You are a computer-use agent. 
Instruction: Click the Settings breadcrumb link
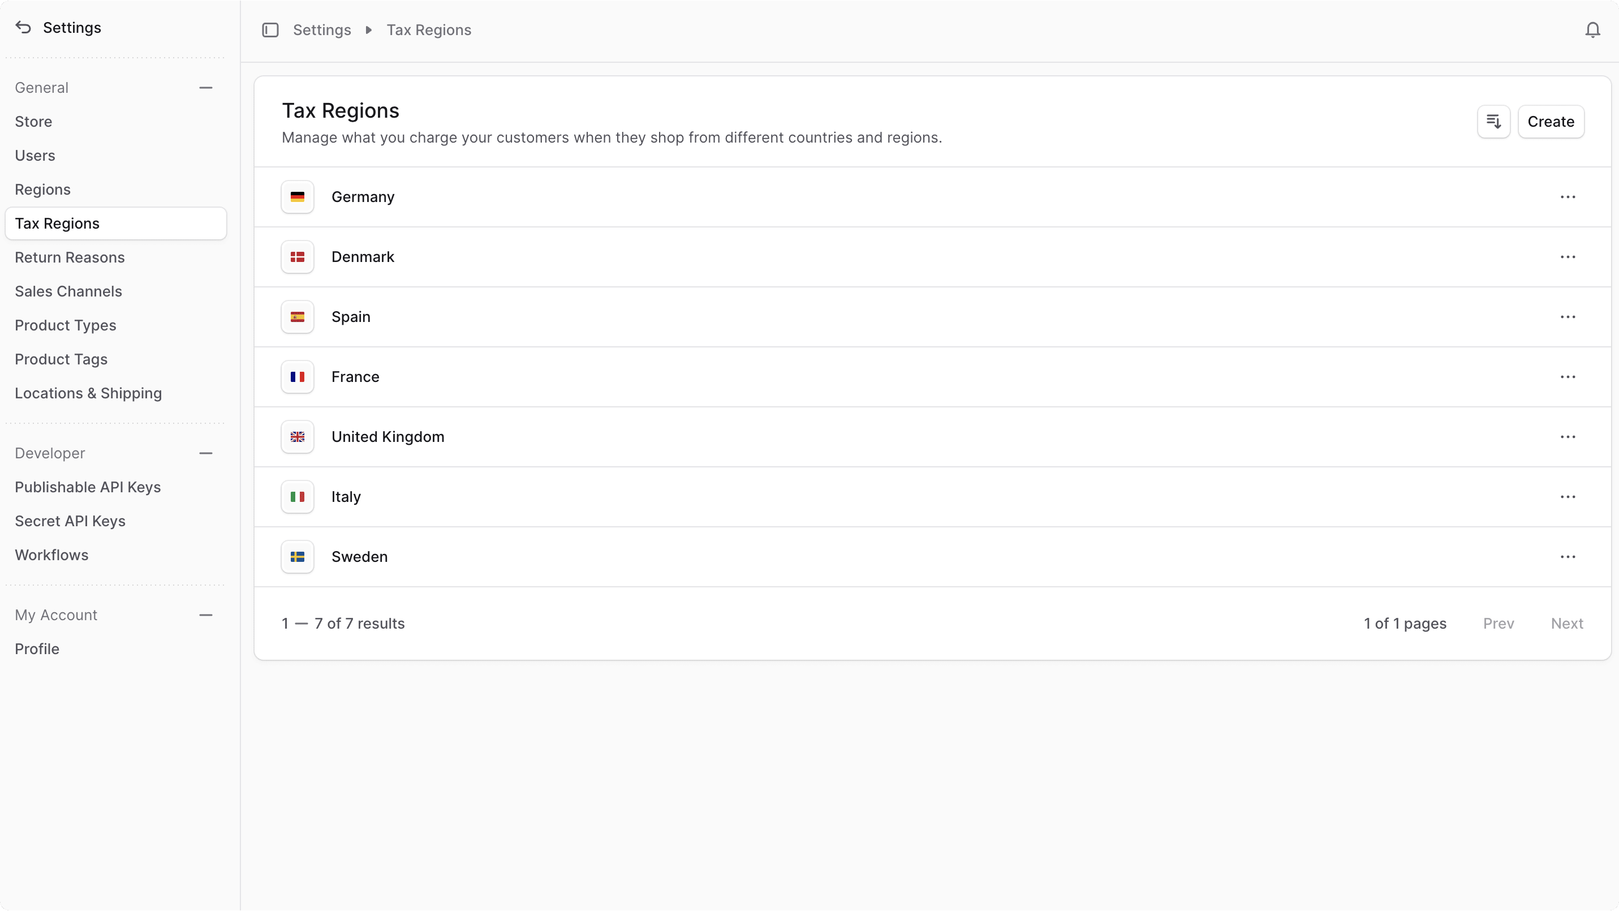[322, 30]
